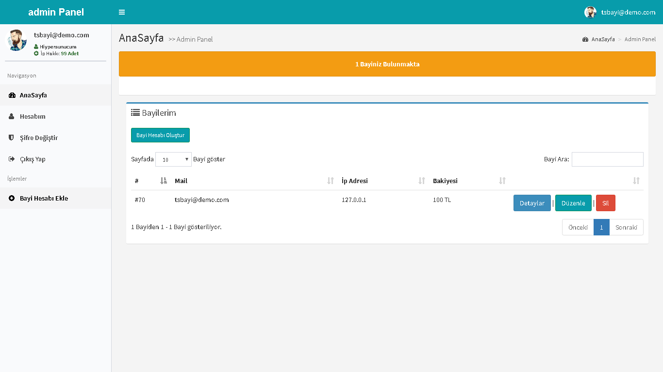
Task: Click the Çıkış Yap sign-out icon
Action: (x=12, y=159)
